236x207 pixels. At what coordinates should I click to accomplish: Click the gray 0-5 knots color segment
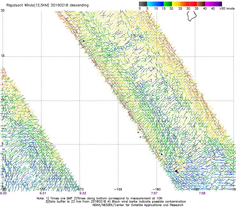[x=143, y=4]
